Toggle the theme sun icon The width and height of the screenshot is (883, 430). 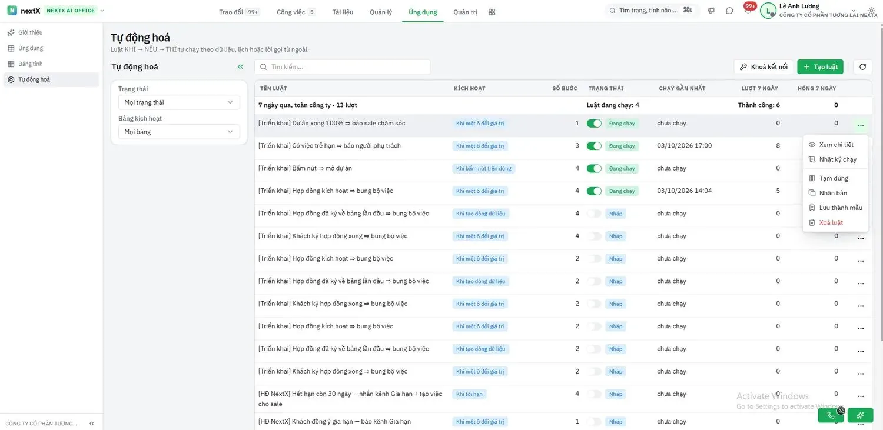click(x=871, y=11)
